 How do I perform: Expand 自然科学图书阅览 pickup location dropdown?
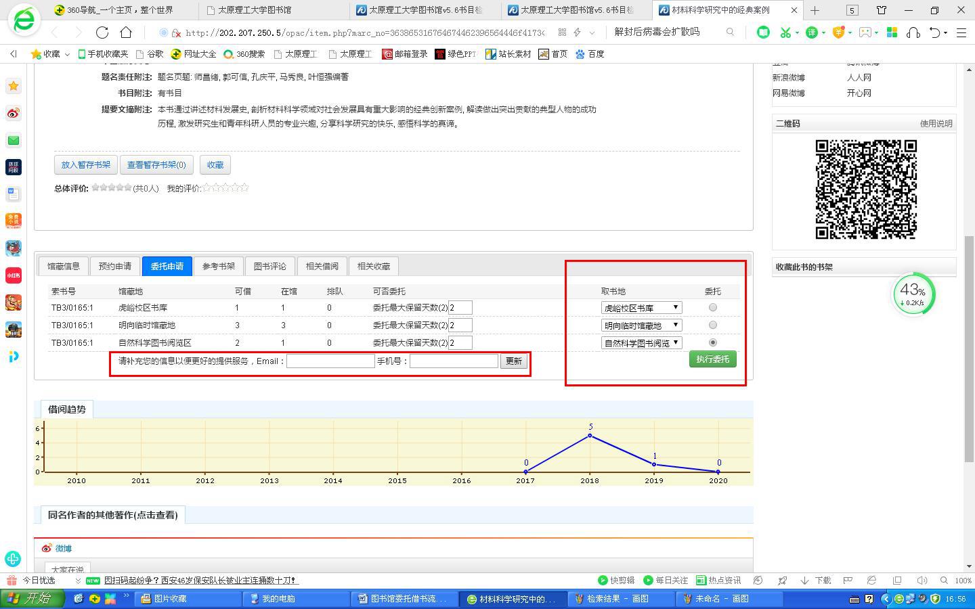coord(641,343)
